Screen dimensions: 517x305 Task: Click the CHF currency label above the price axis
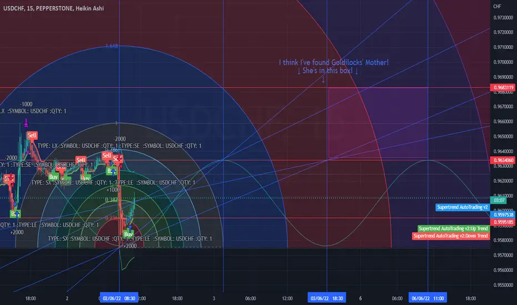[497, 6]
